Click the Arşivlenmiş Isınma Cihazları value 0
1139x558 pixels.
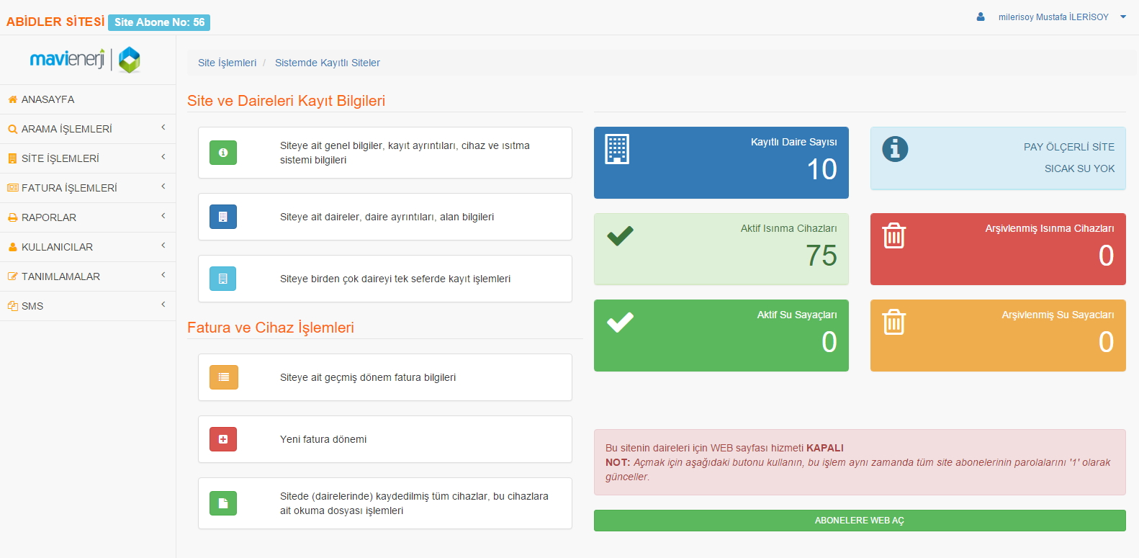(x=1107, y=256)
